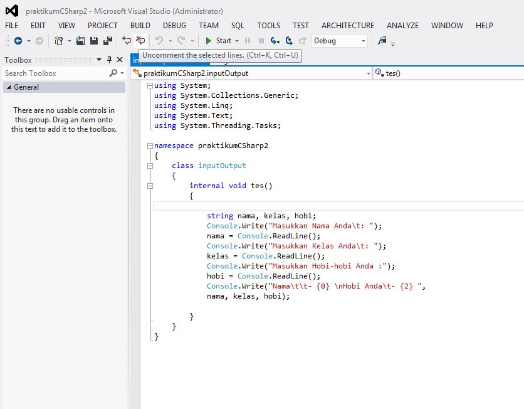Viewport: 524px width, 409px height.
Task: Click the Undo arrow icon
Action: (159, 41)
